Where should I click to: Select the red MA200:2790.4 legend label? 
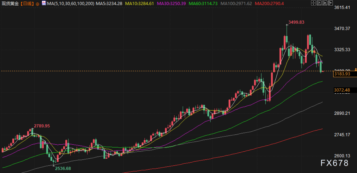tap(269, 4)
